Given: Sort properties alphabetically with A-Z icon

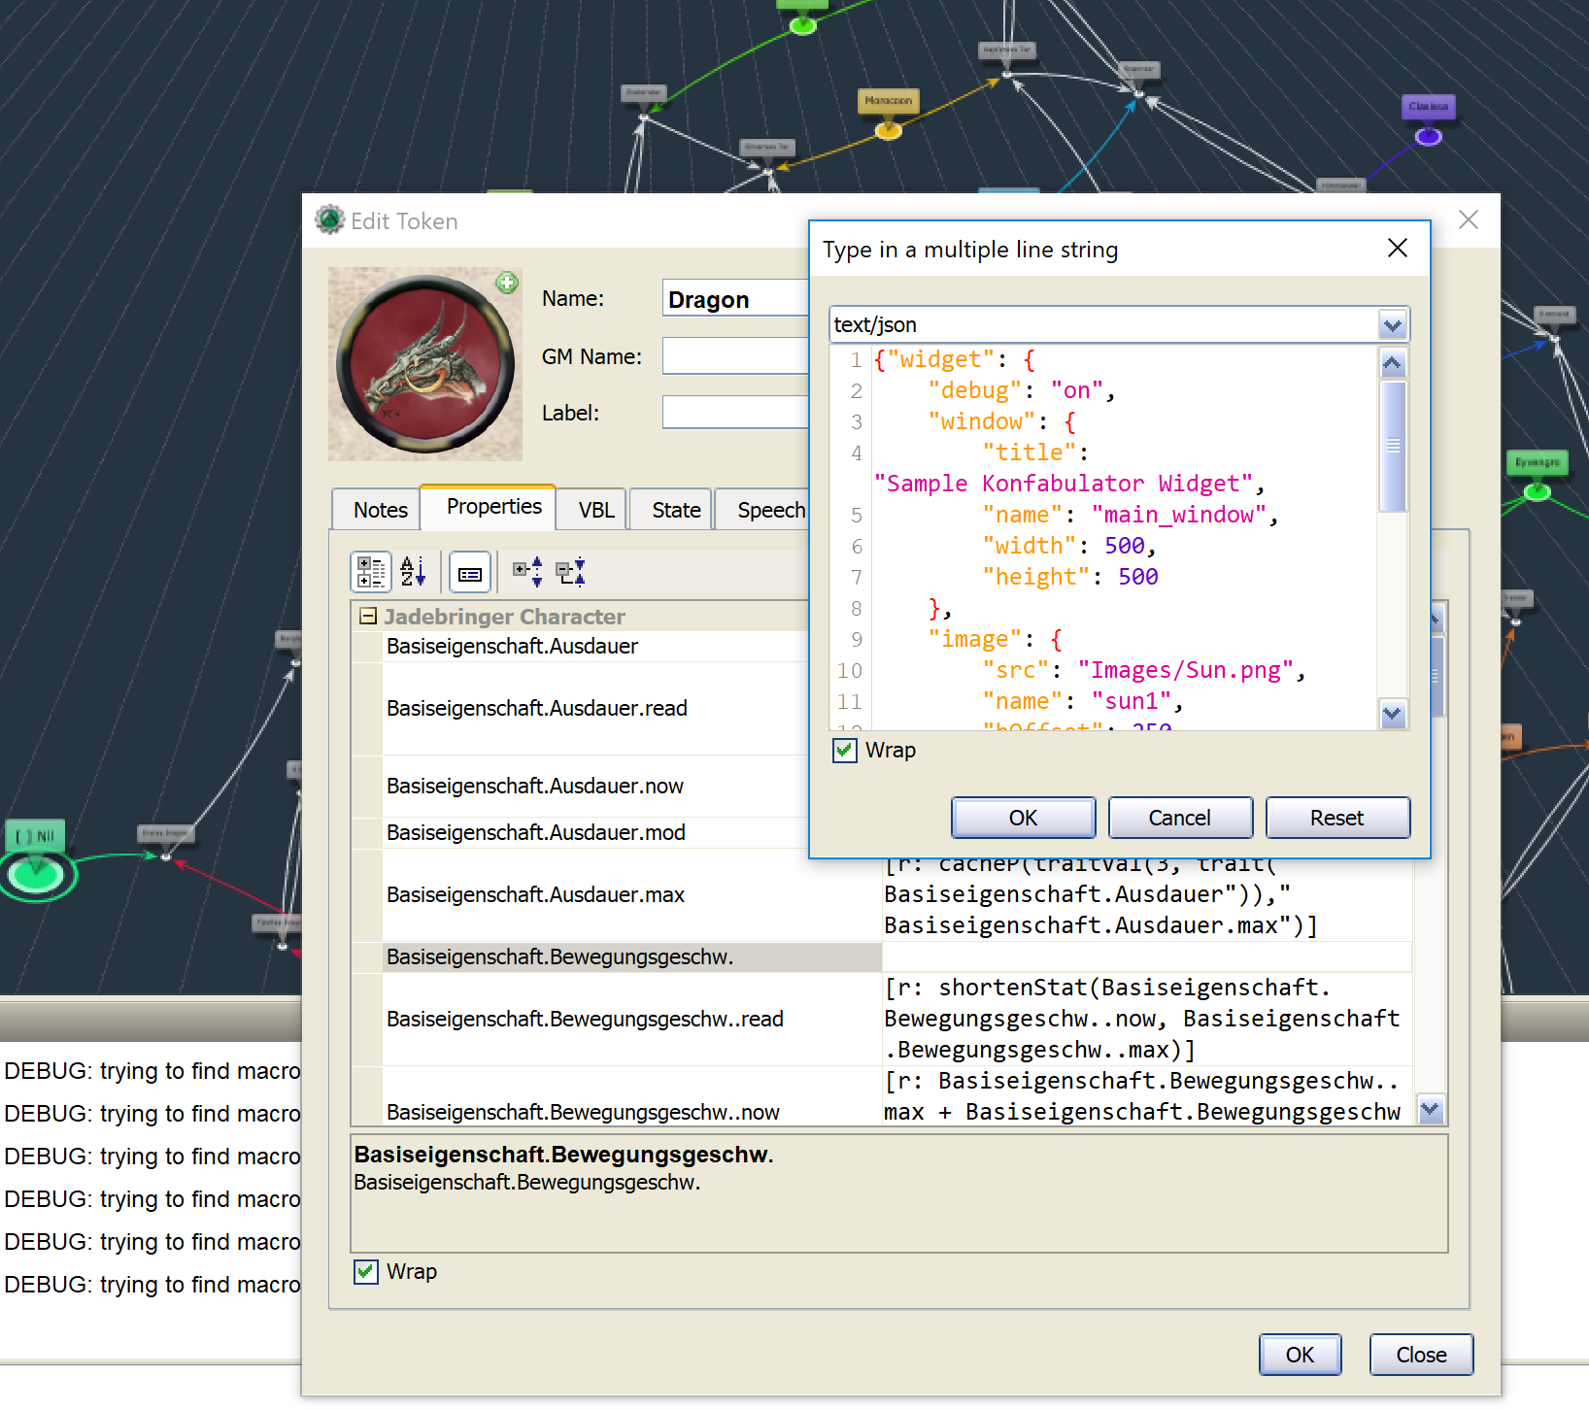Looking at the screenshot, I should (x=412, y=572).
